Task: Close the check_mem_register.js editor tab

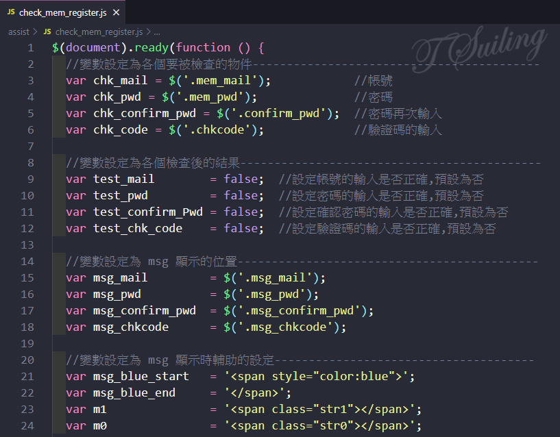Action: 115,13
